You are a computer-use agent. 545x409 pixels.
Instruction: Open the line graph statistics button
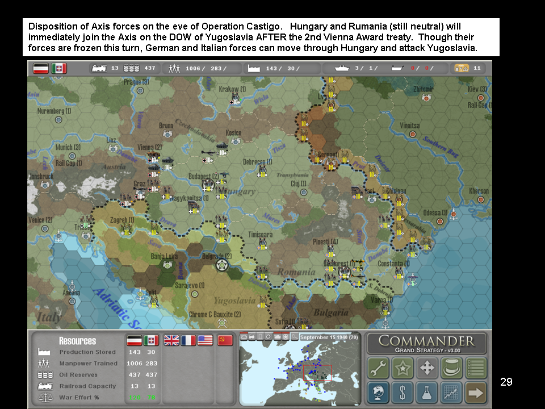tap(451, 393)
